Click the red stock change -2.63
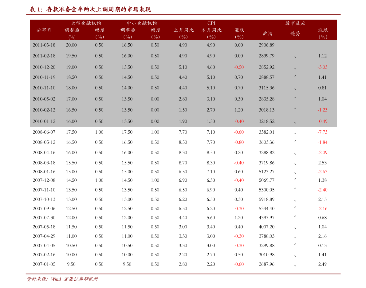 (x=322, y=172)
